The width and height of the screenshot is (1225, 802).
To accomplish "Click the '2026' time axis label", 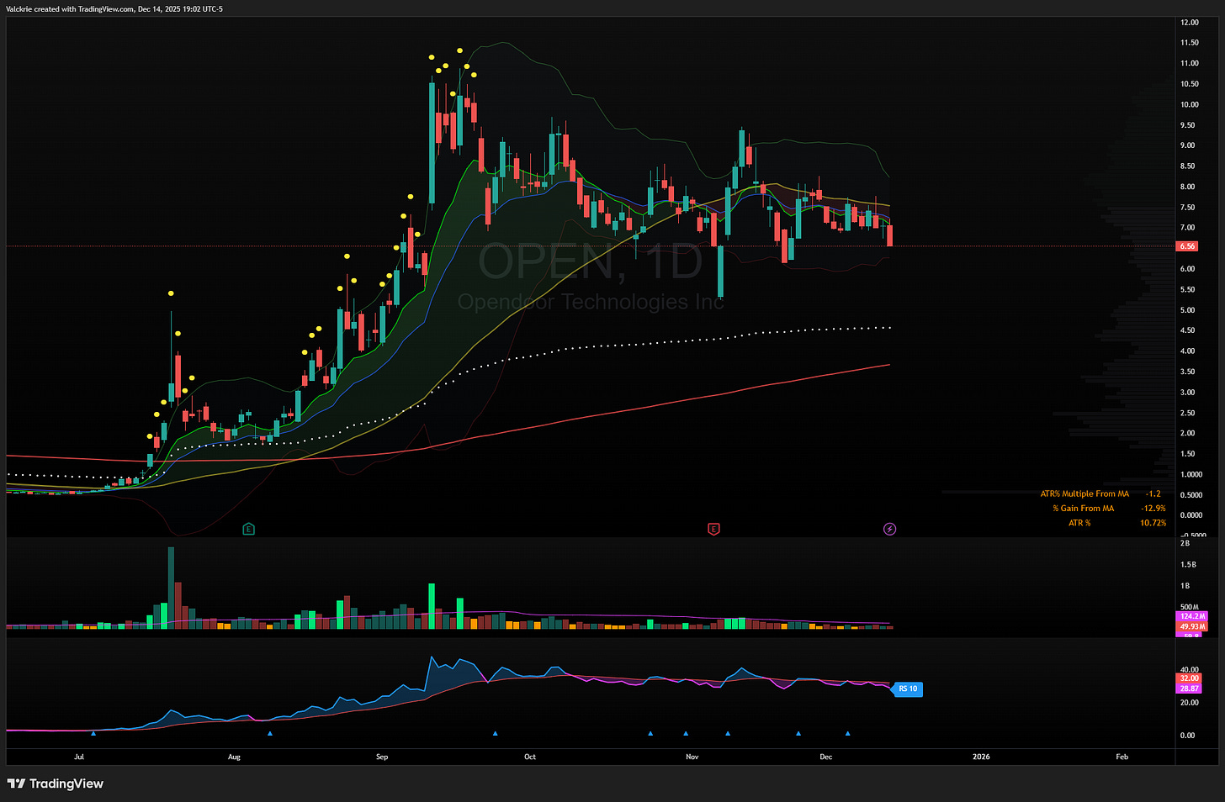I will click(981, 757).
